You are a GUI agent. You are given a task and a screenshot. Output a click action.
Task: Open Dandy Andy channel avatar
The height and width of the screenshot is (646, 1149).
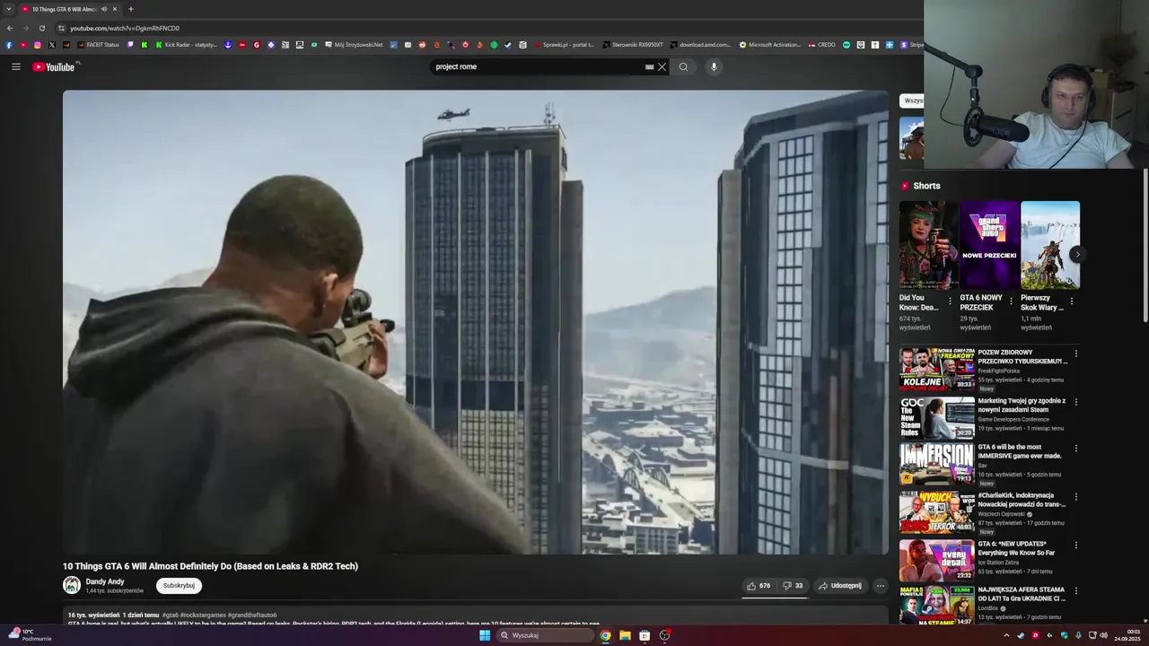[x=72, y=585]
